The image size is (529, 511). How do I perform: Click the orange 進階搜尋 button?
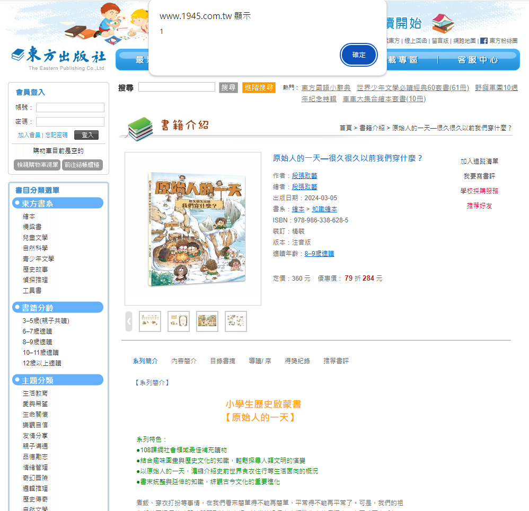point(259,88)
